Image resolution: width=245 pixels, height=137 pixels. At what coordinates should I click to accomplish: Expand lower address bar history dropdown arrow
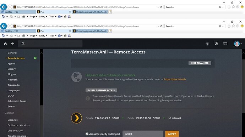[x=158, y=26]
